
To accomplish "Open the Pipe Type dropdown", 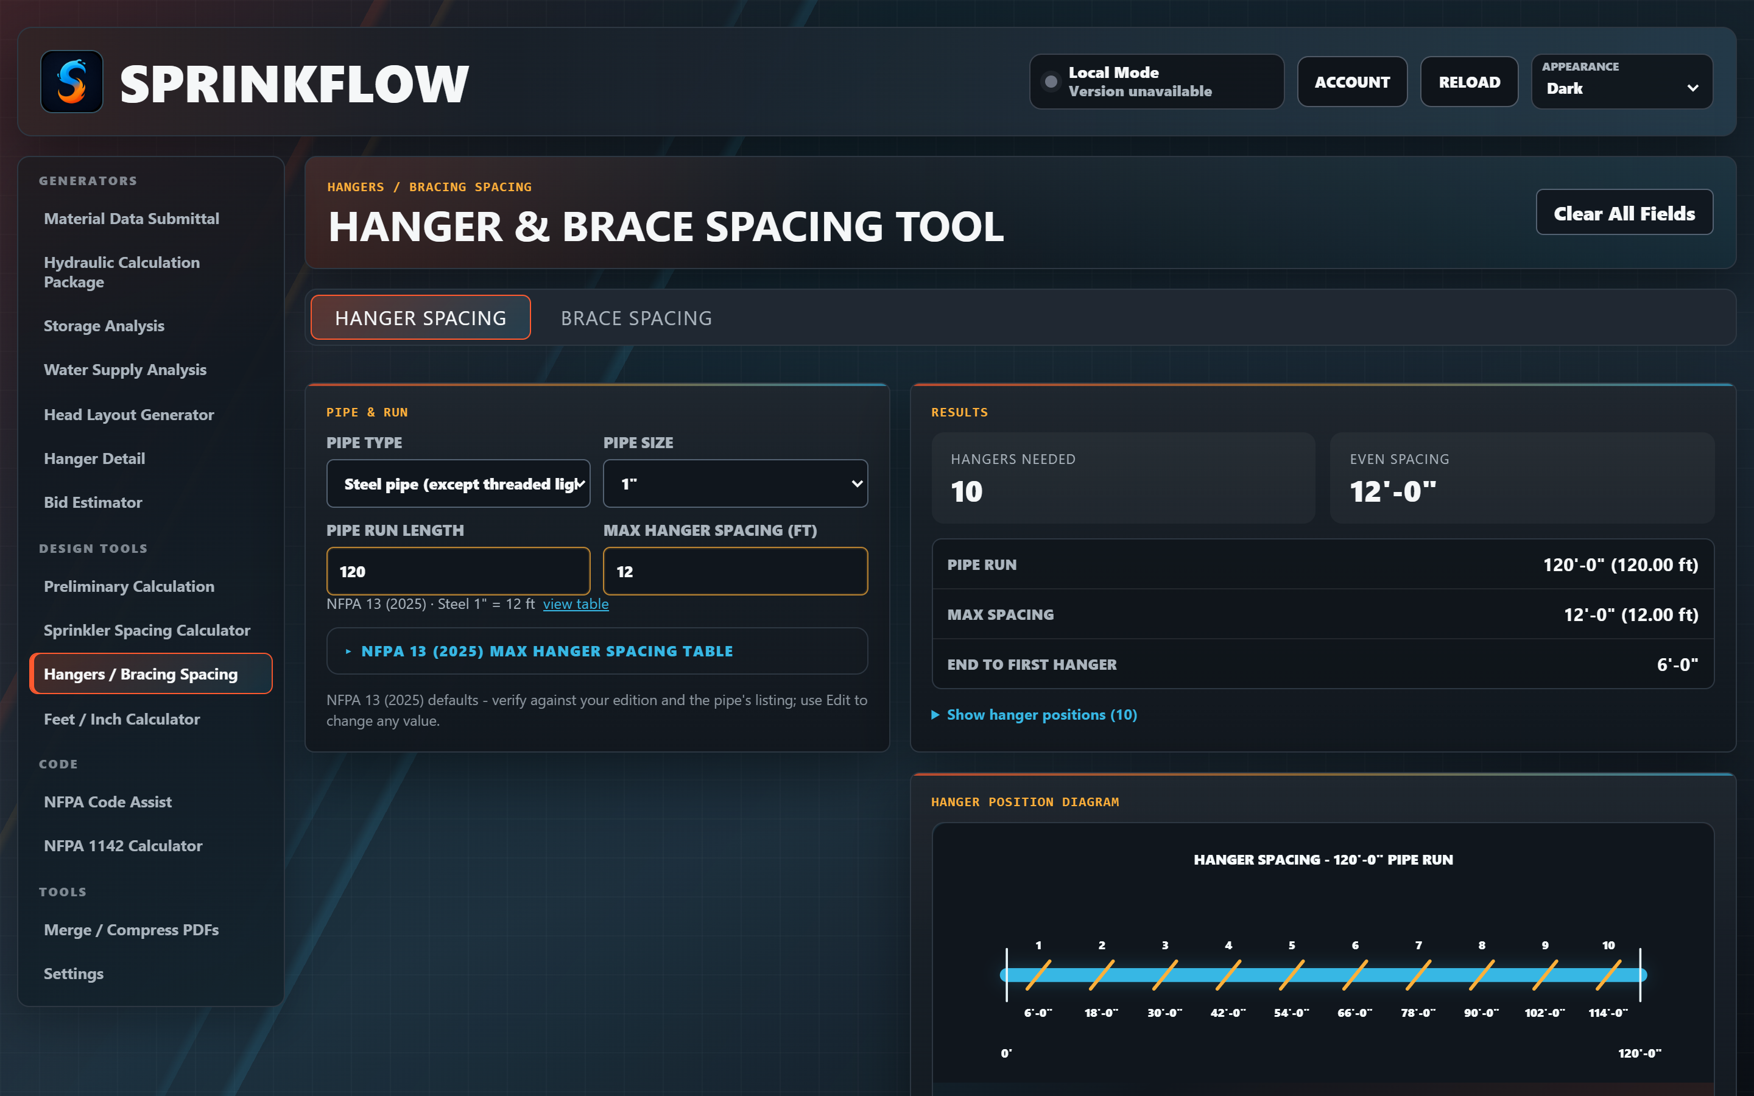I will coord(458,483).
